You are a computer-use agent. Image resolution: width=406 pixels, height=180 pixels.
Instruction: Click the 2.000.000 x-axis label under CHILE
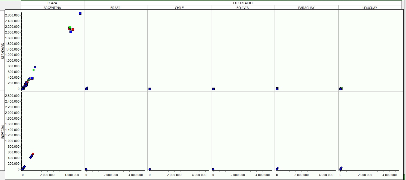coord(174,175)
